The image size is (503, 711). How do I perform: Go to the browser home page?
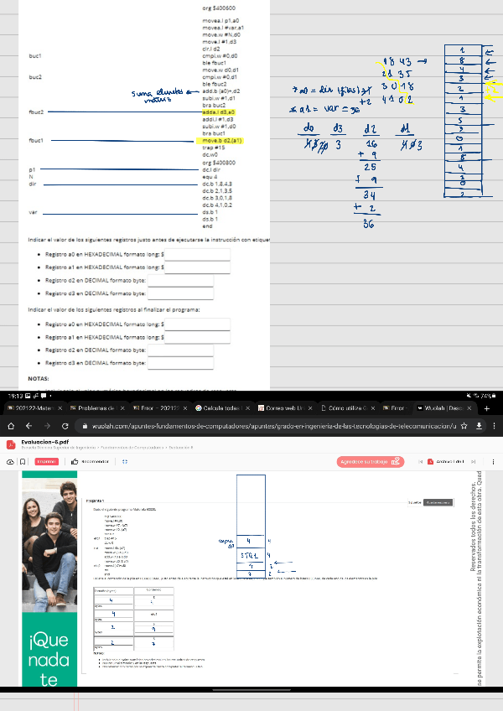point(11,426)
